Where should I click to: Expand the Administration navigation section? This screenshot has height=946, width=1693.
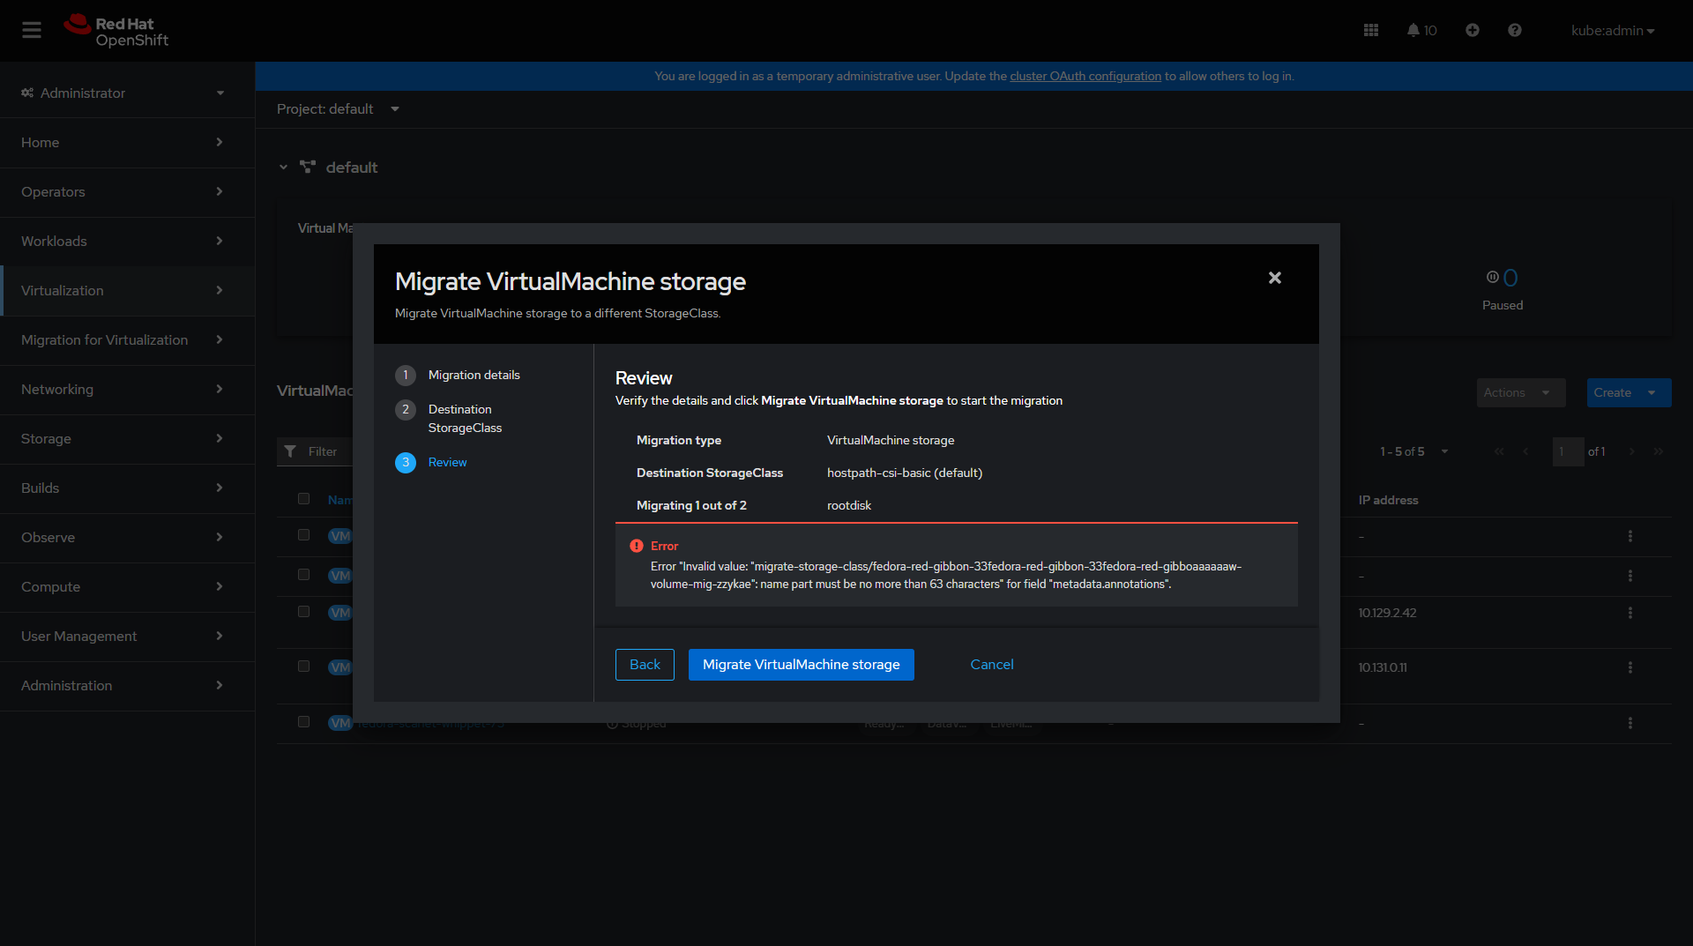tap(127, 686)
